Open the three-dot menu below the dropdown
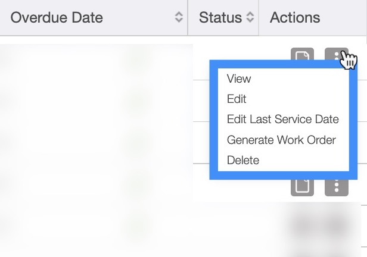The image size is (367, 257). [x=337, y=186]
